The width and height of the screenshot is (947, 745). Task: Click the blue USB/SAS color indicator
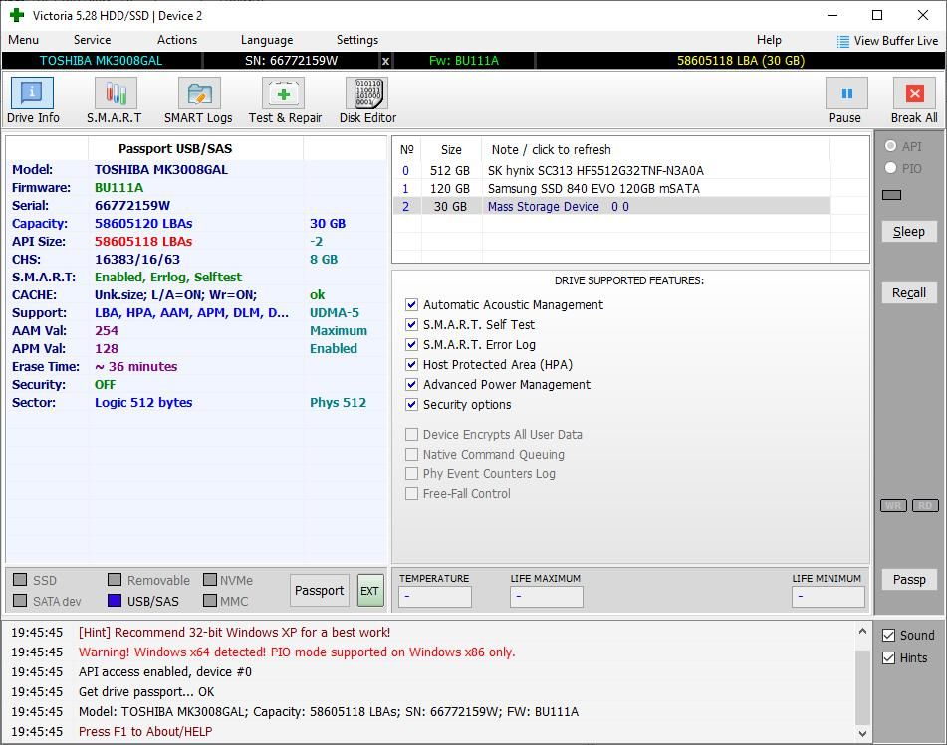pyautogui.click(x=115, y=600)
